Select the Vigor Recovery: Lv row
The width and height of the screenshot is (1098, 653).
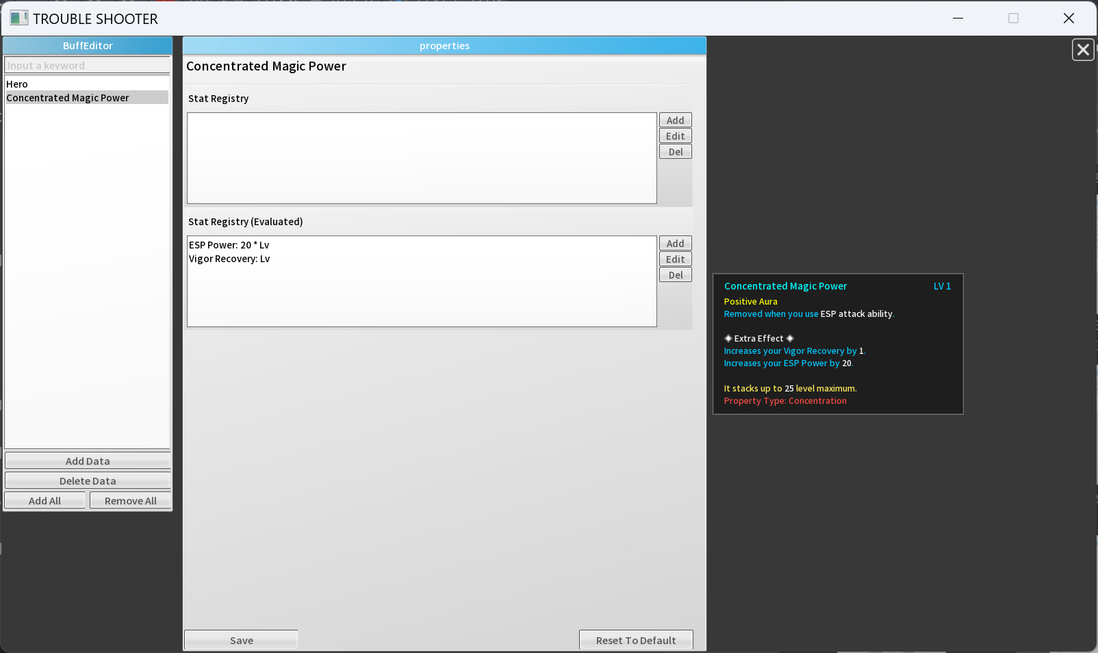422,259
